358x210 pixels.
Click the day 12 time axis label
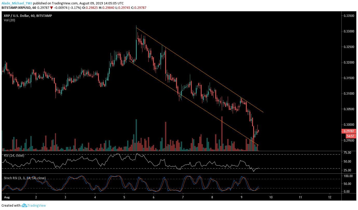click(330, 197)
